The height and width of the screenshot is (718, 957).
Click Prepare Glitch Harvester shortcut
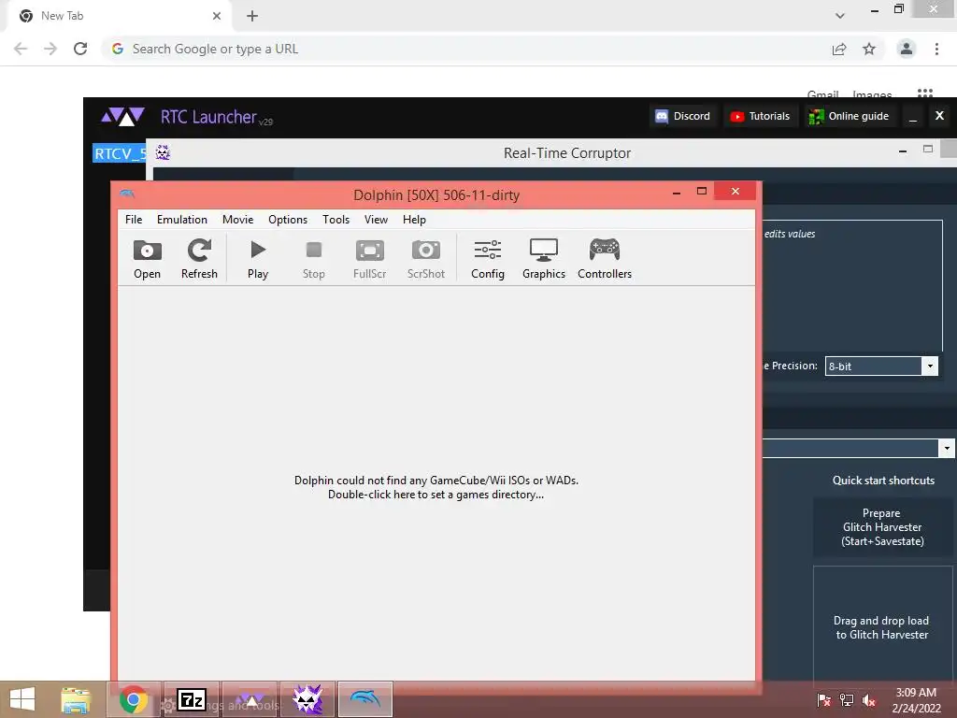click(882, 527)
